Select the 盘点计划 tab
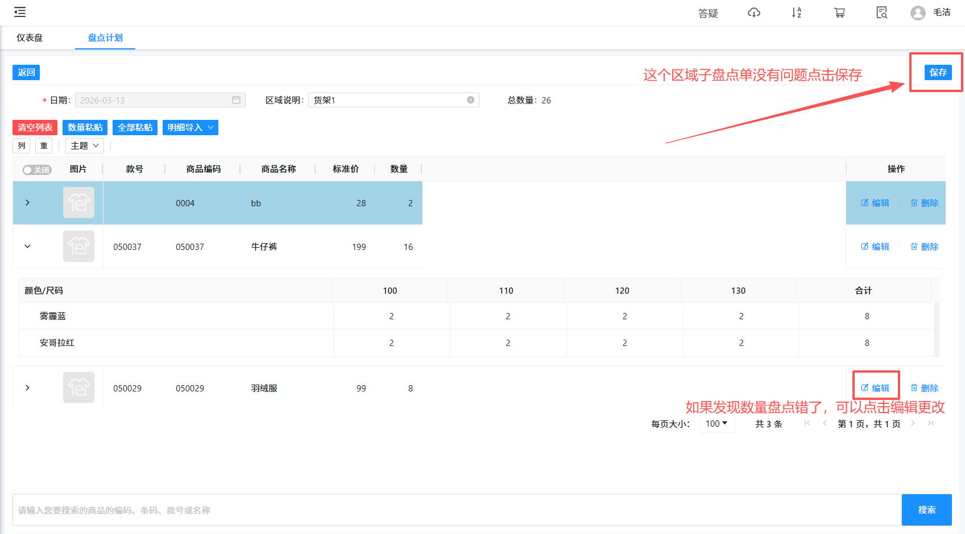Viewport: 965px width, 534px height. (x=105, y=38)
